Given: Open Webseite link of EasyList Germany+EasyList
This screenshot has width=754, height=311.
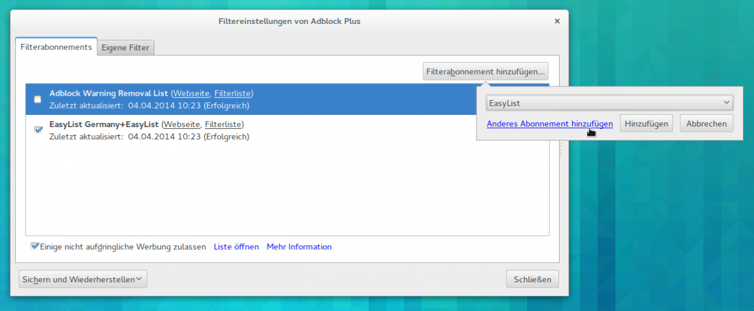Looking at the screenshot, I should (181, 125).
